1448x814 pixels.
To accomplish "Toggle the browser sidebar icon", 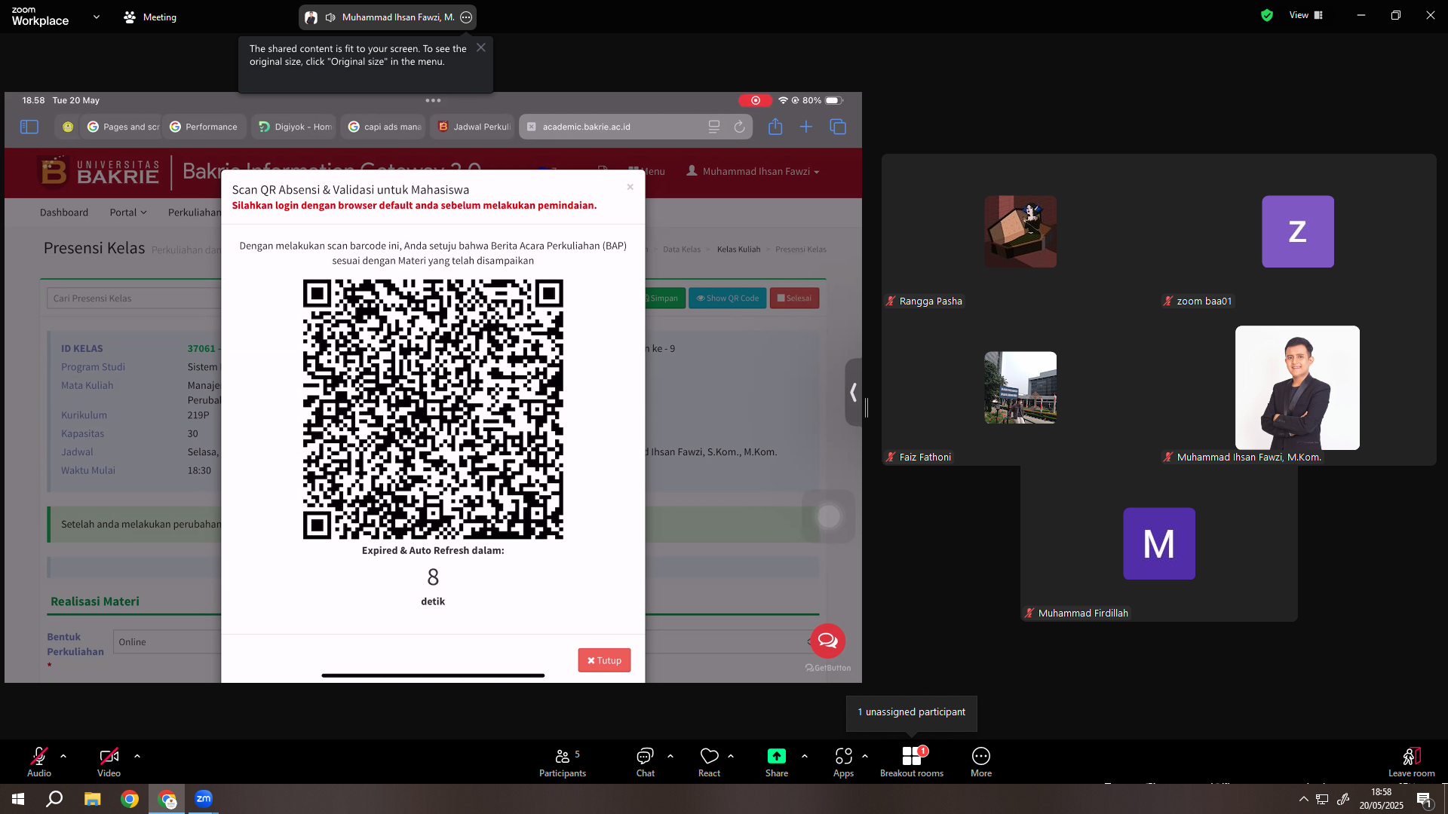I will (29, 127).
